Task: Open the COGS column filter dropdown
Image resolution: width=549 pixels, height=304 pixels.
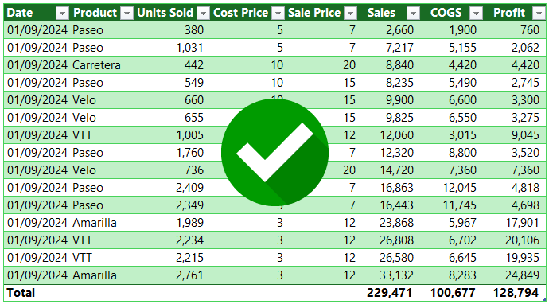Action: pos(476,14)
